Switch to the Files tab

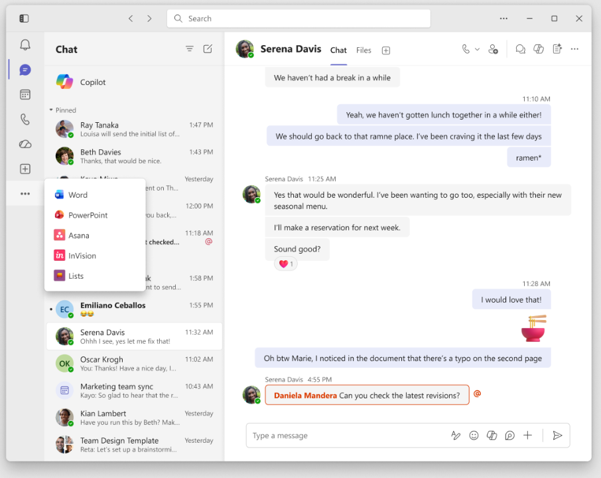(364, 50)
